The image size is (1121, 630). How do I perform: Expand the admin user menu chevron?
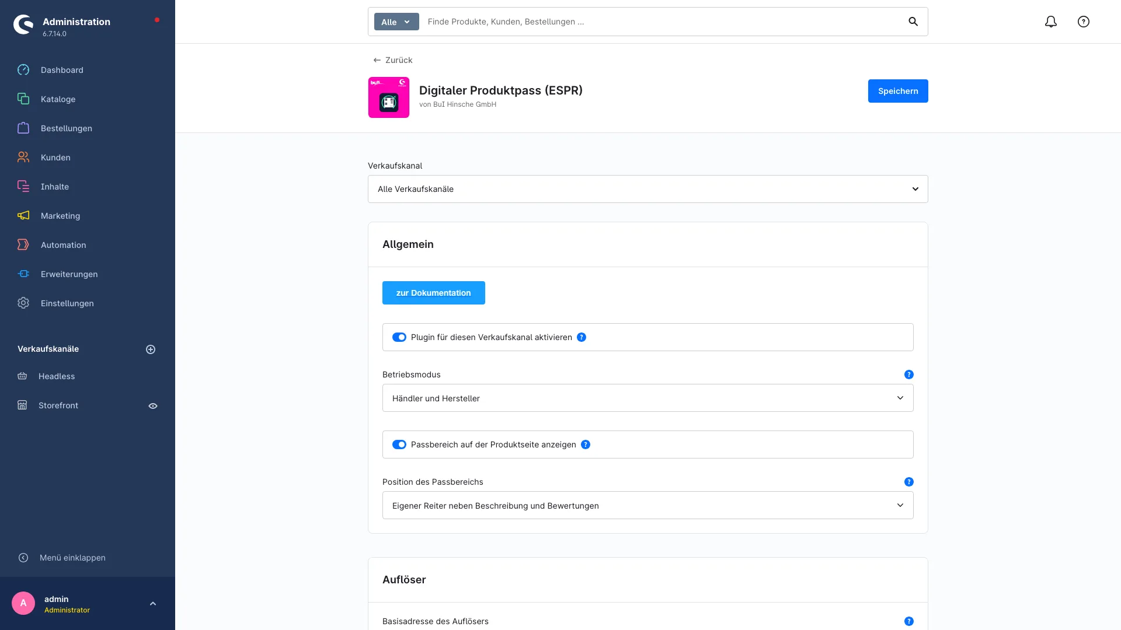tap(153, 604)
